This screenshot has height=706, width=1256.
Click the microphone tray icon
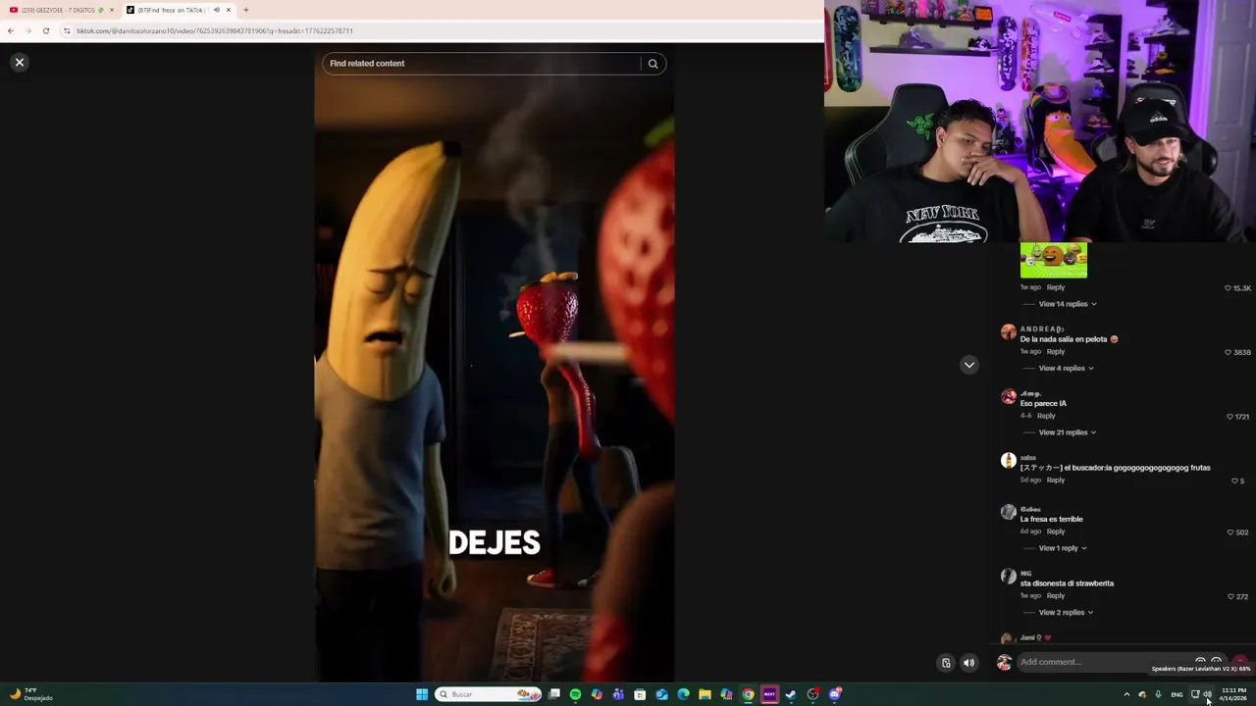[x=1158, y=694]
